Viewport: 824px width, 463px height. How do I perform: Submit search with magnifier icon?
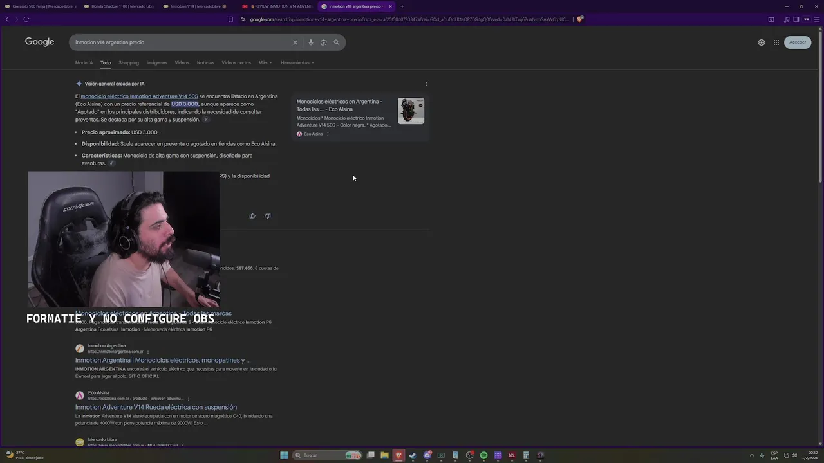tap(336, 42)
